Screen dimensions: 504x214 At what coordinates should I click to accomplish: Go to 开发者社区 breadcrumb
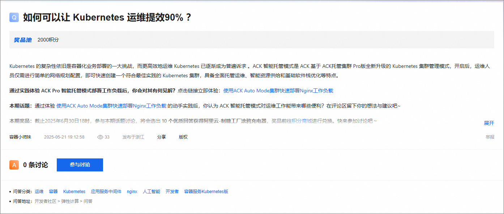click(46, 201)
